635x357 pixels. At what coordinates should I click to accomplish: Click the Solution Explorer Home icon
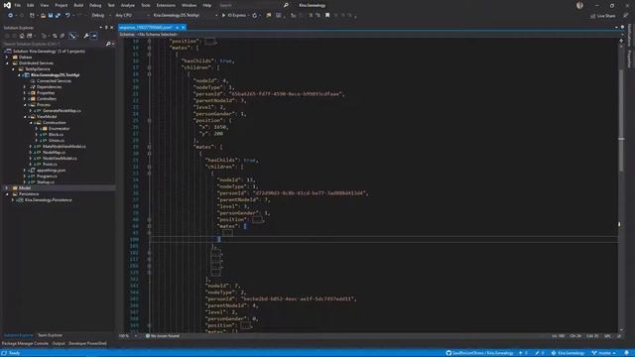click(x=22, y=36)
